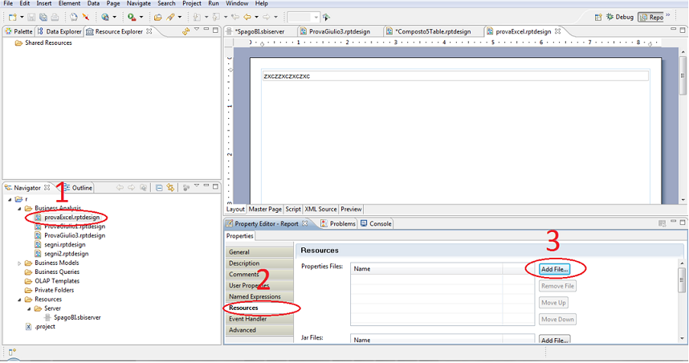Click the Navigator back arrow icon
This screenshot has width=689, height=363.
[120, 188]
